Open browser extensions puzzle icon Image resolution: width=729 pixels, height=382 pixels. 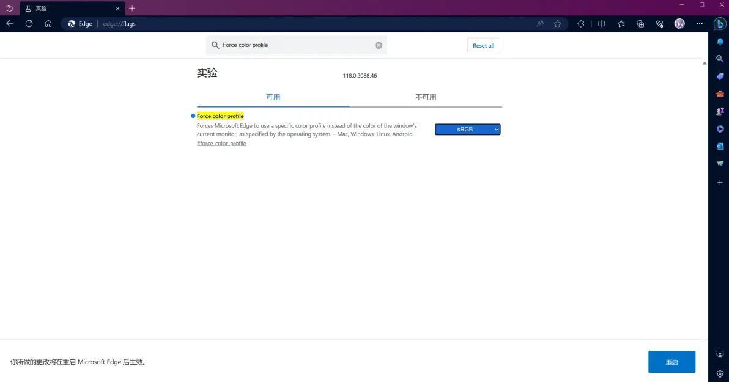click(580, 24)
